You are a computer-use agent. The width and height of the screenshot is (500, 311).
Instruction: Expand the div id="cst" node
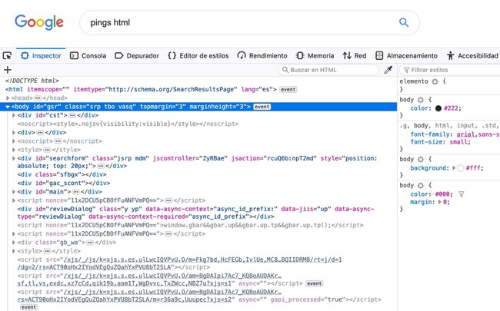pos(14,115)
